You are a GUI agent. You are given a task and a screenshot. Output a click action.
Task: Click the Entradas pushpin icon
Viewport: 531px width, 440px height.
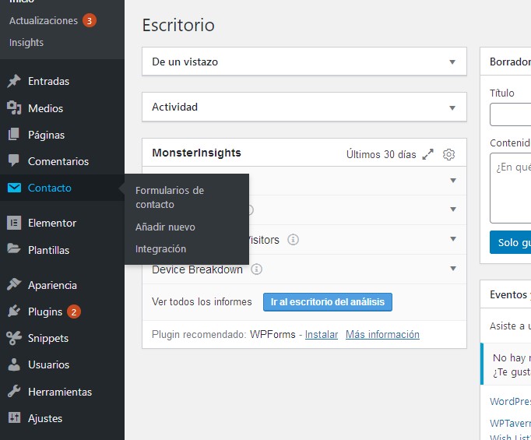pos(14,82)
